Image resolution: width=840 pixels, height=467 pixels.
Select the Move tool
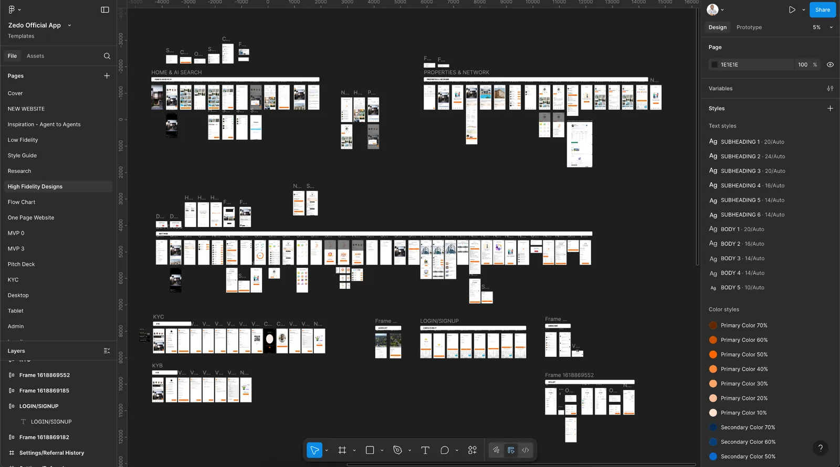[x=314, y=450]
